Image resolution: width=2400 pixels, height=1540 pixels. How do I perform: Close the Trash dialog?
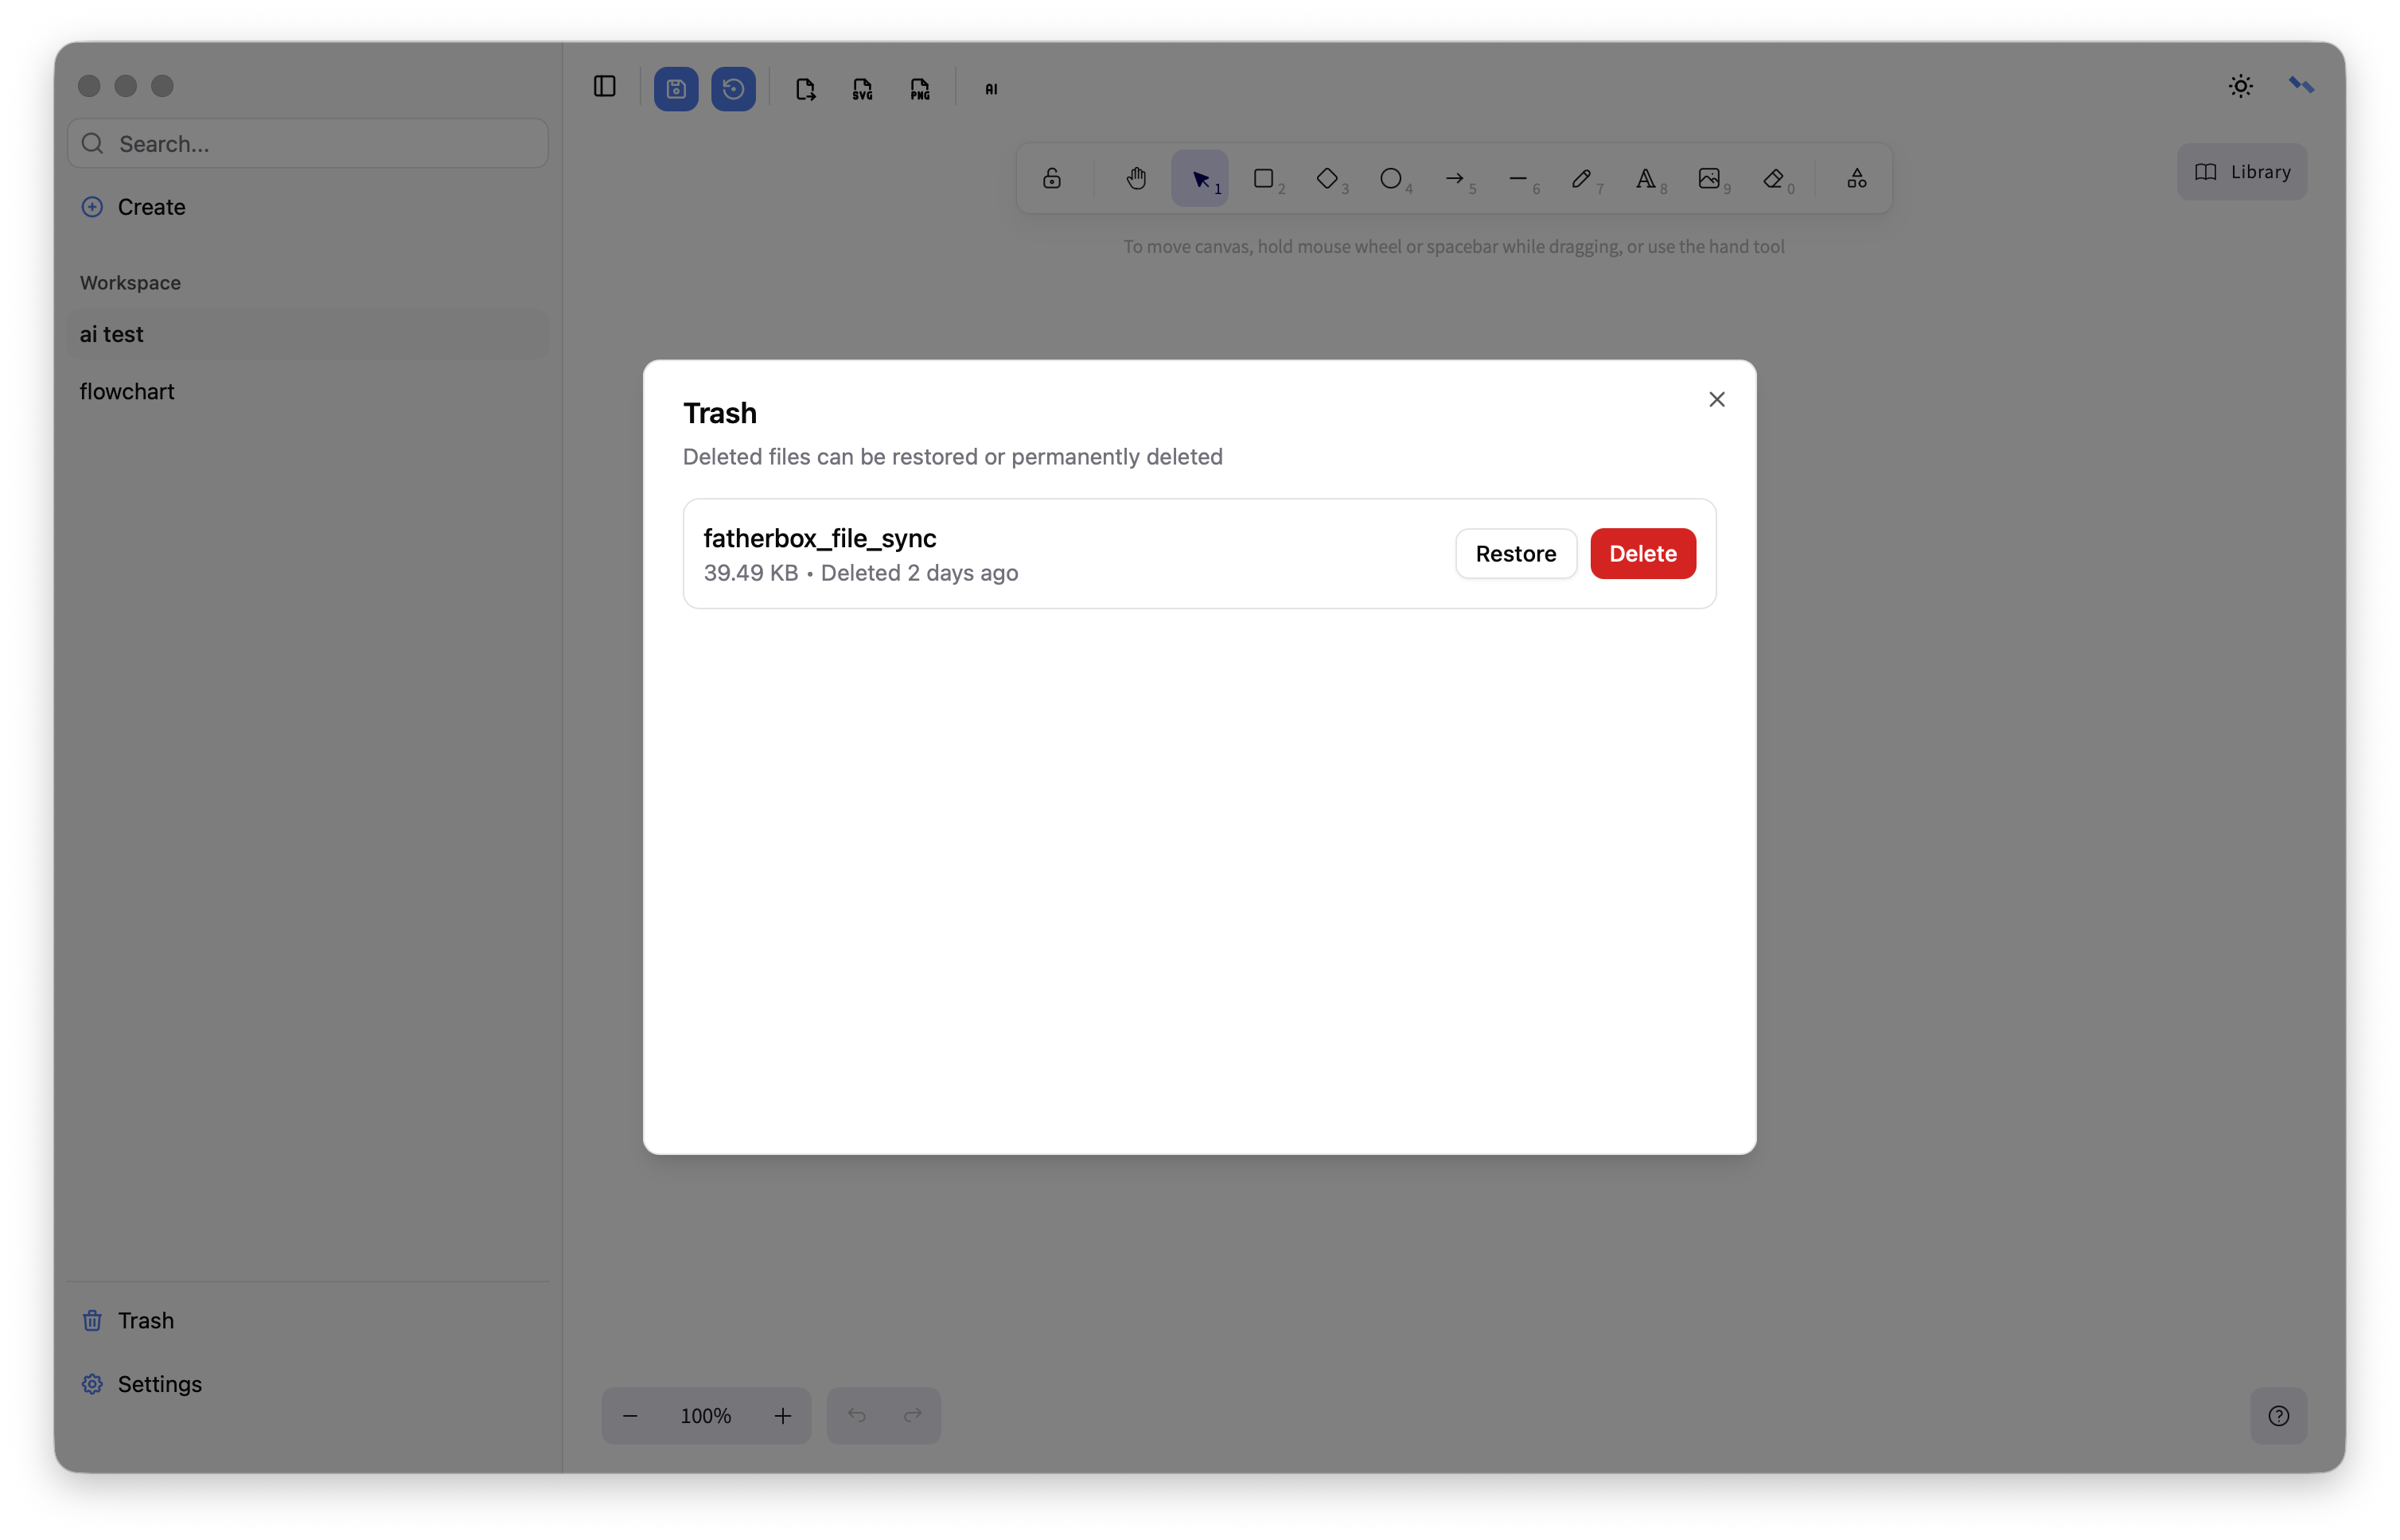[1716, 400]
